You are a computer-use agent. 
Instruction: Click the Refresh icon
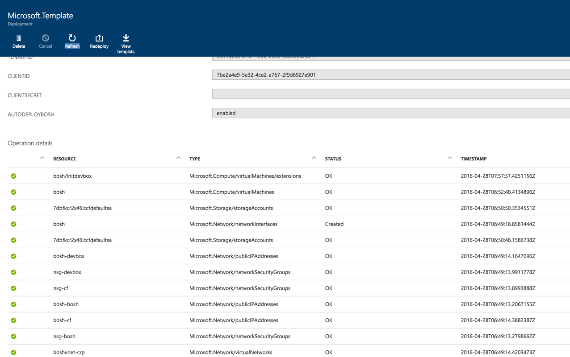pos(72,38)
